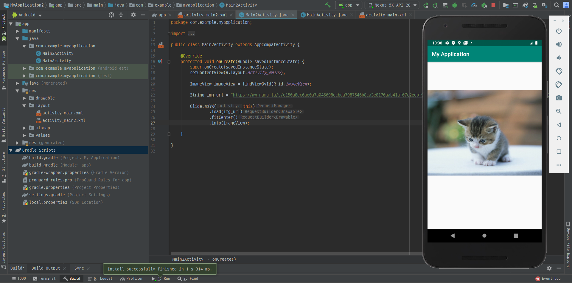Viewport: 572px width, 283px height.
Task: Rerun the app with the green run icon
Action: click(426, 5)
